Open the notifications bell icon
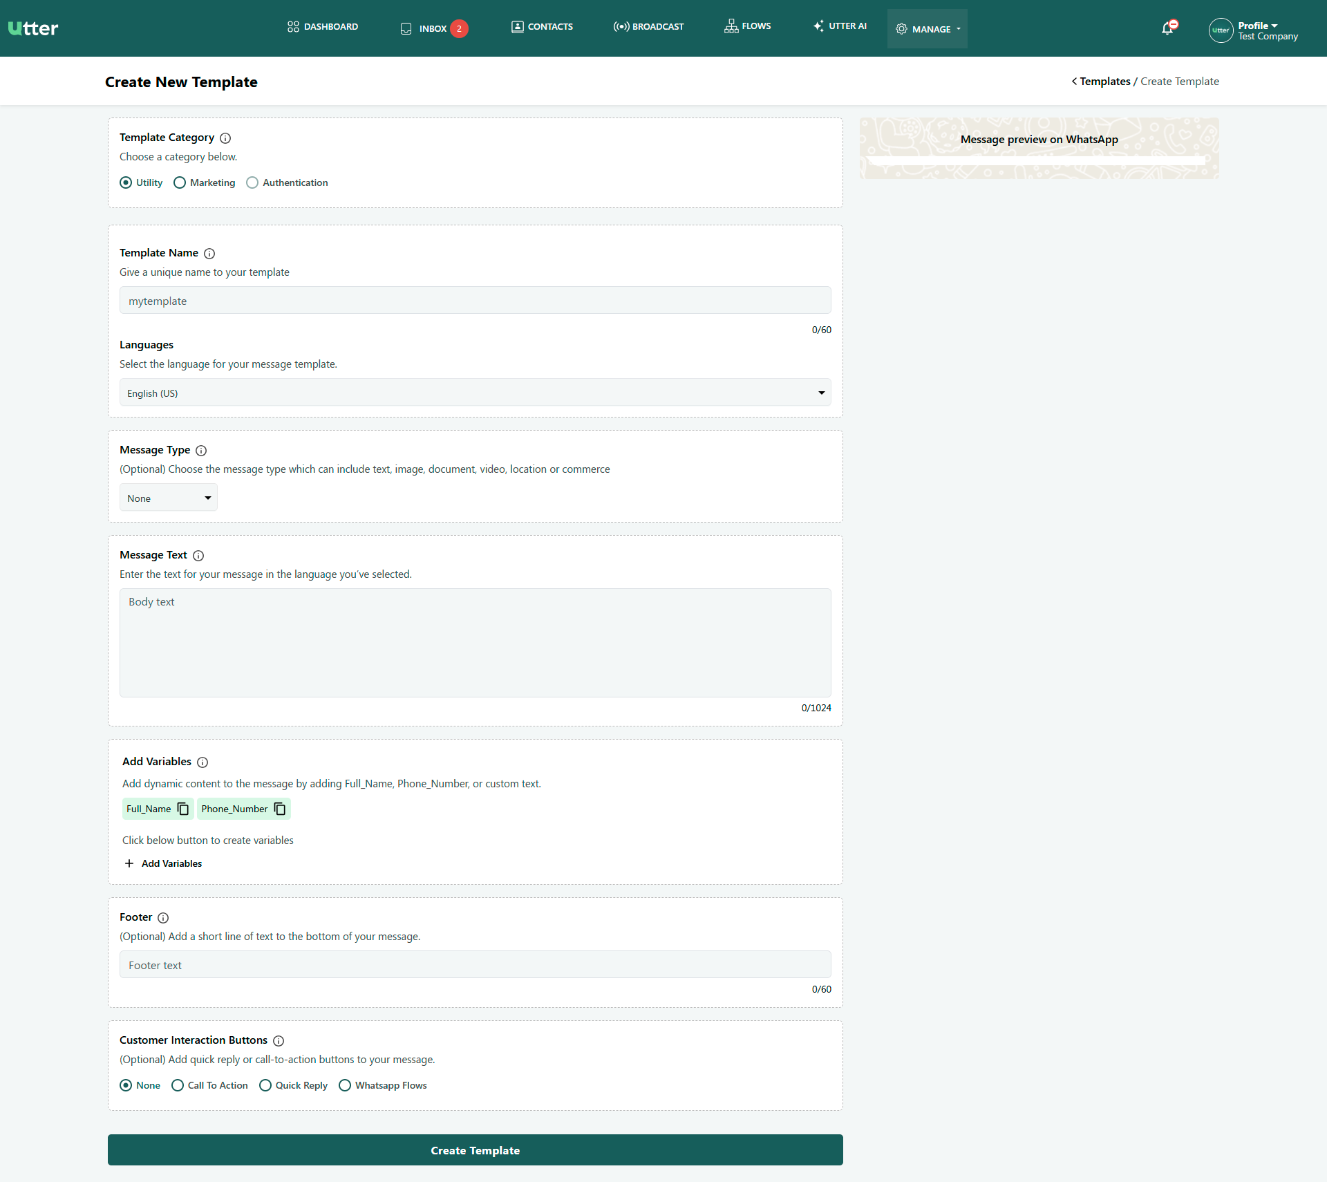 (x=1168, y=28)
